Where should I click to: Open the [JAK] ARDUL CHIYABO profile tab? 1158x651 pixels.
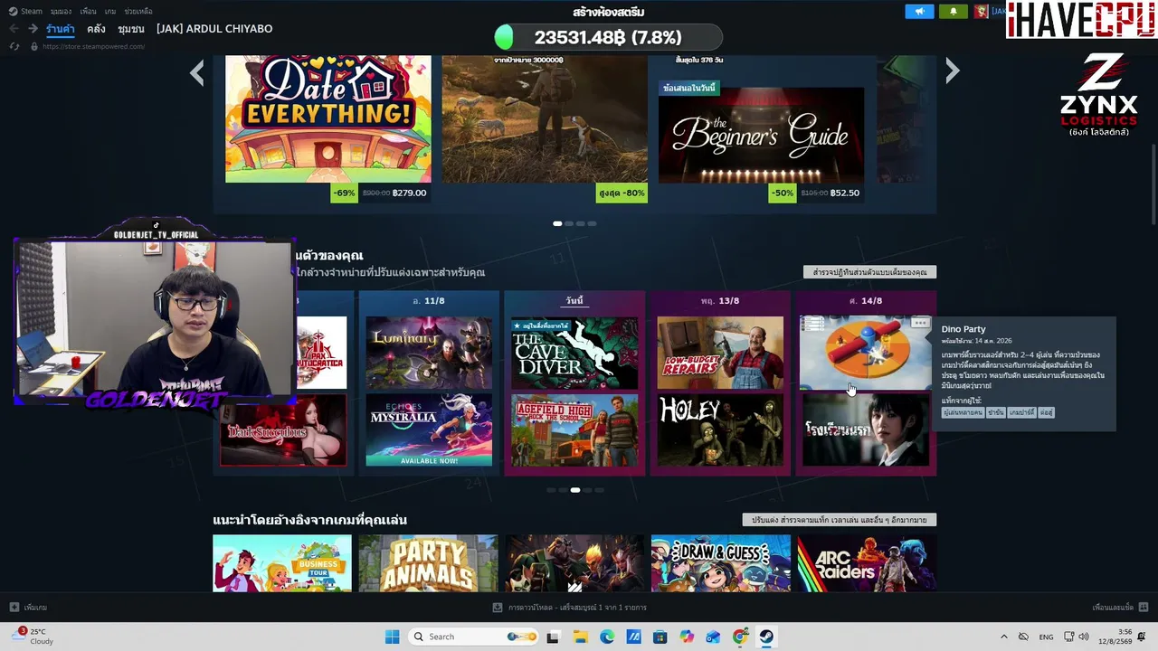214,29
